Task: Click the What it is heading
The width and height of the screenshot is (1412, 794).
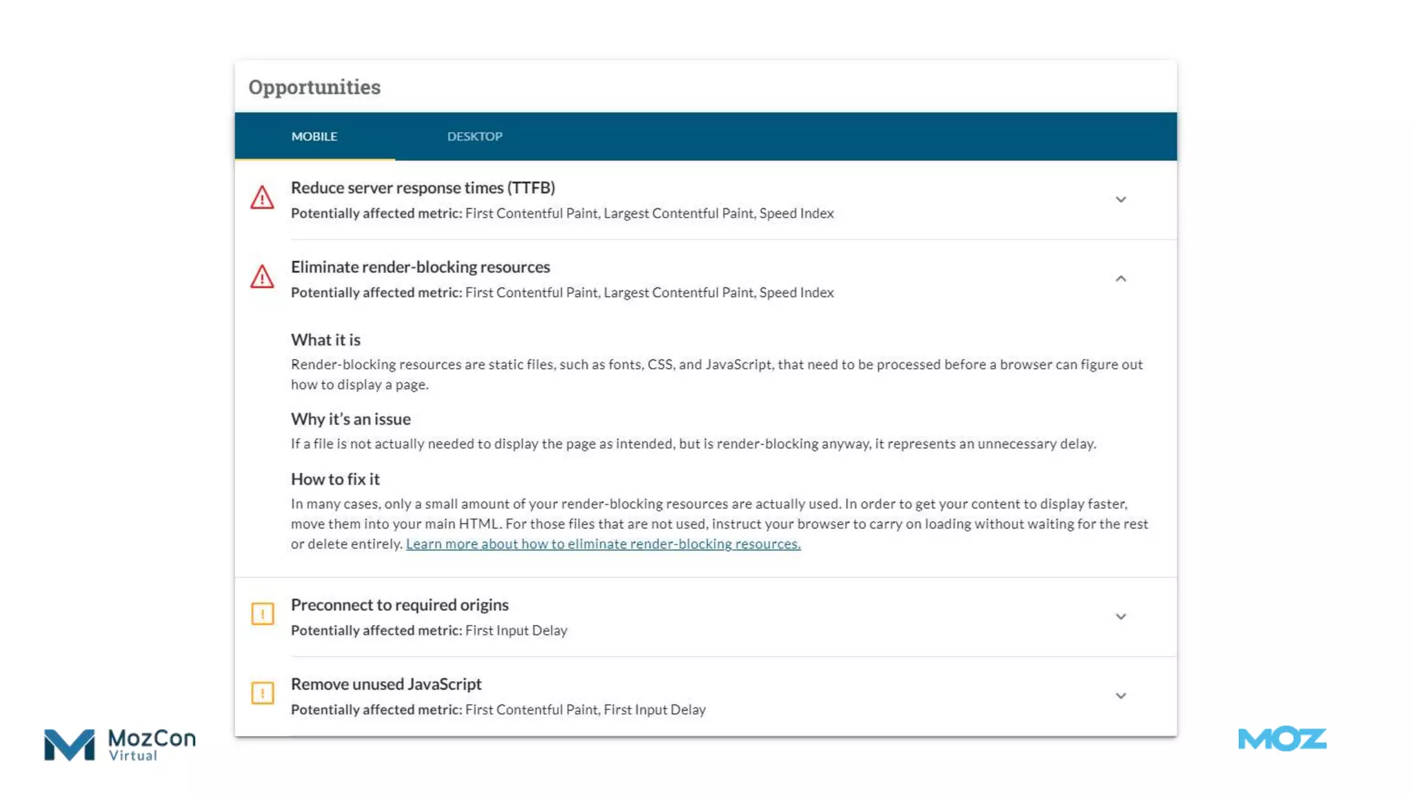Action: click(325, 340)
